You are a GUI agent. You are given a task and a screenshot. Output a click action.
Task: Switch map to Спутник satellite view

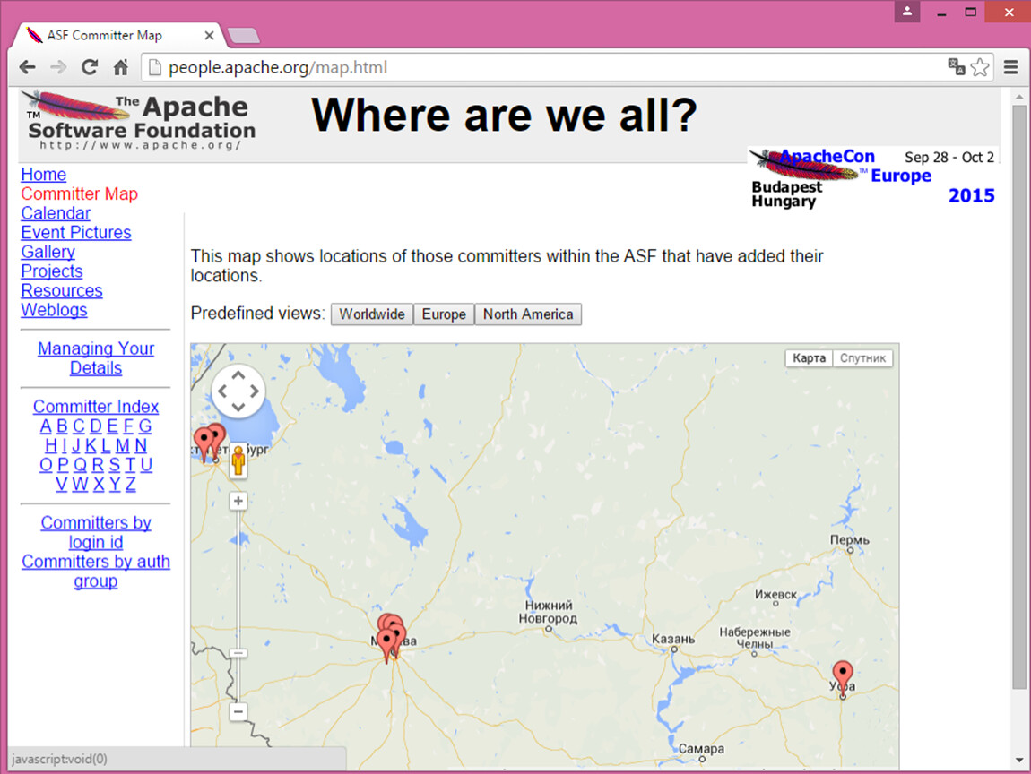coord(862,358)
